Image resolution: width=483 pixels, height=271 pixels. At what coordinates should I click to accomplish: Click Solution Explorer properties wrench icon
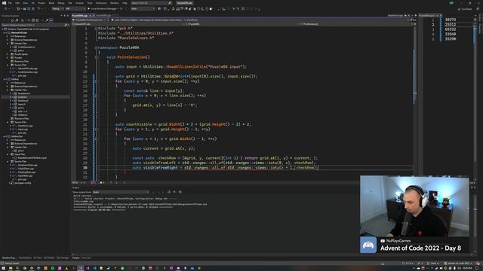47,20
